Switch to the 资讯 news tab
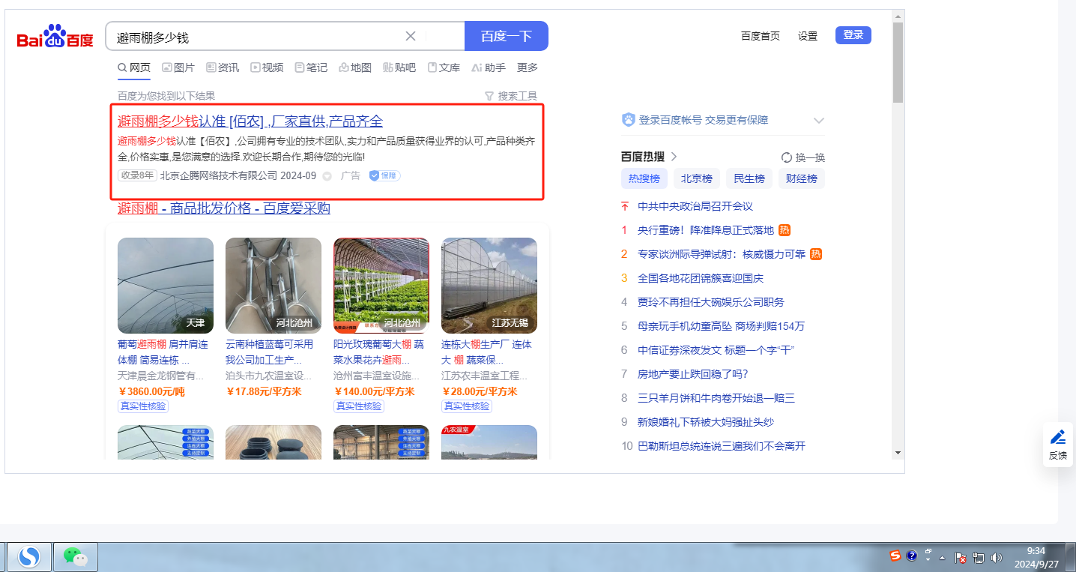This screenshot has height=572, width=1076. 223,67
